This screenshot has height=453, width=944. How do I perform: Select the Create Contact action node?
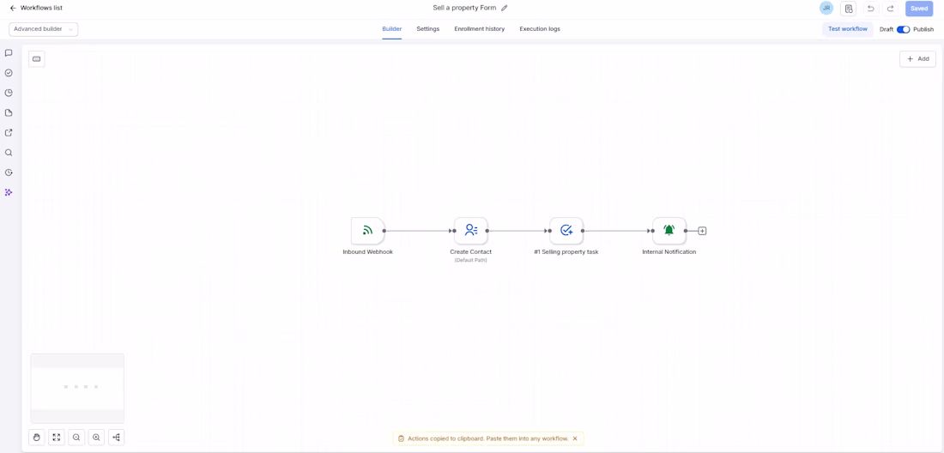(471, 231)
